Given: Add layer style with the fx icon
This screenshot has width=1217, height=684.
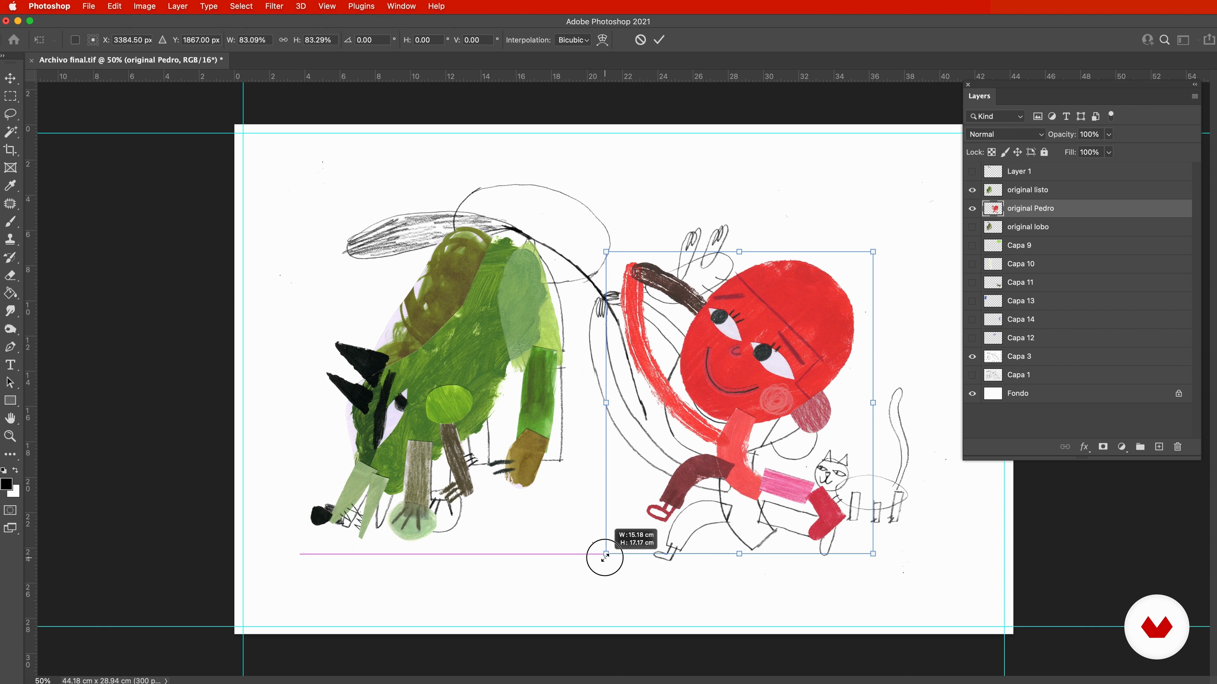Looking at the screenshot, I should (1084, 446).
